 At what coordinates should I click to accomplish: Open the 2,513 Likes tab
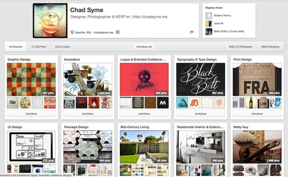(62, 47)
